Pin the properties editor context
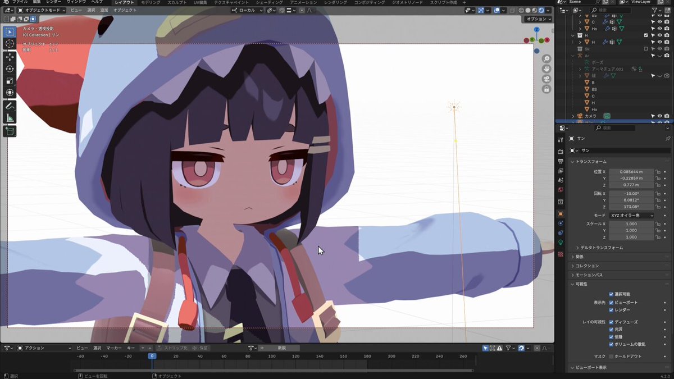The height and width of the screenshot is (379, 674). (667, 138)
